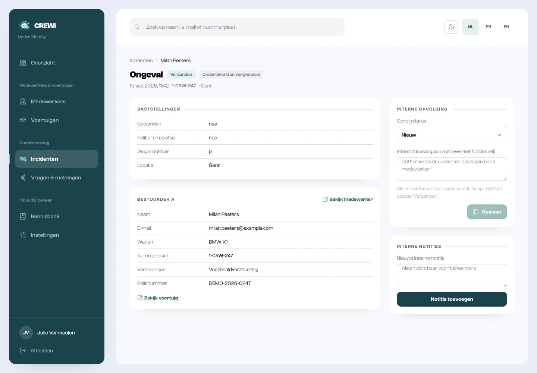Click the CREWI logo icon
The image size is (537, 373).
[25, 25]
